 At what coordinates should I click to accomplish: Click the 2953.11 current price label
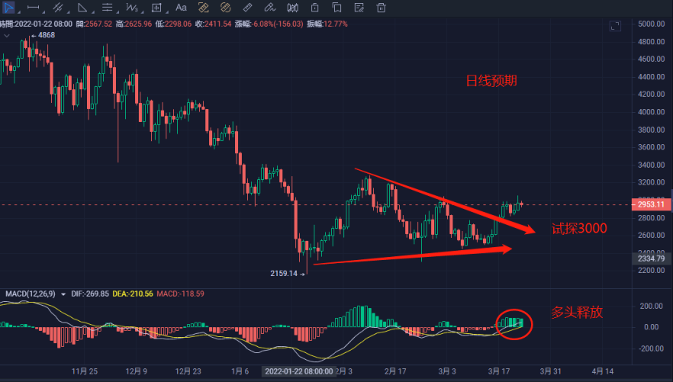tap(652, 204)
